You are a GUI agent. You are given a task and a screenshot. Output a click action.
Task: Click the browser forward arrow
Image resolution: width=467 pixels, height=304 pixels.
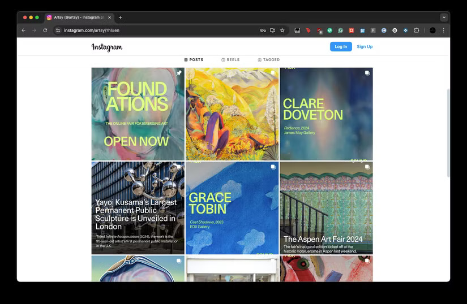point(35,31)
